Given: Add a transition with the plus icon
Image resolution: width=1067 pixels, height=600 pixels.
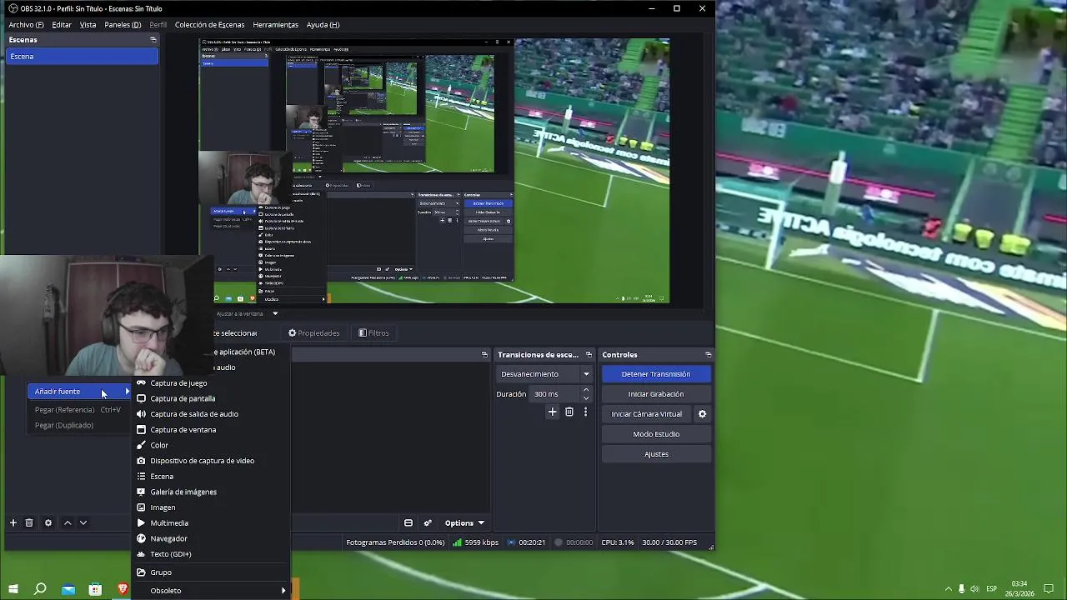Looking at the screenshot, I should 552,412.
